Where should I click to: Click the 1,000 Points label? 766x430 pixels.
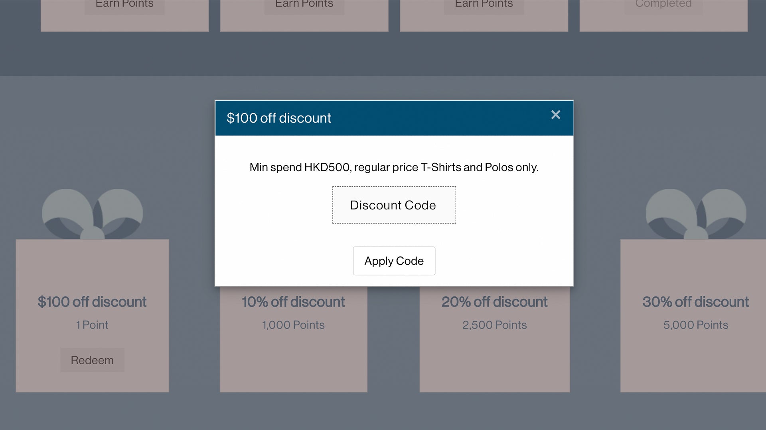(x=293, y=325)
